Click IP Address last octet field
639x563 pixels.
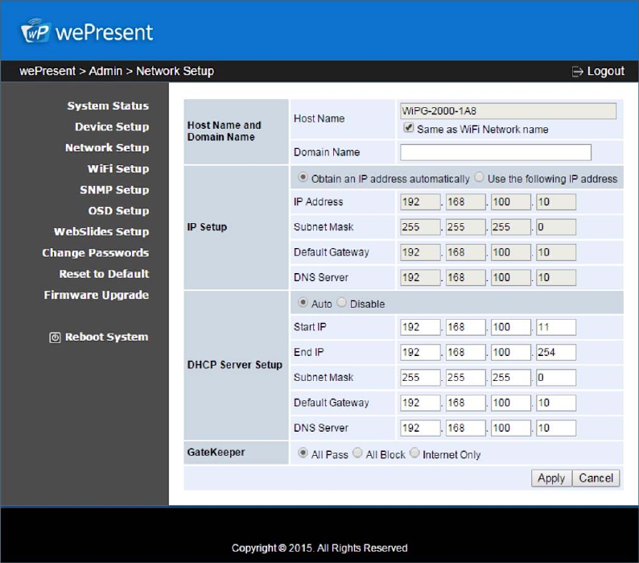point(556,202)
